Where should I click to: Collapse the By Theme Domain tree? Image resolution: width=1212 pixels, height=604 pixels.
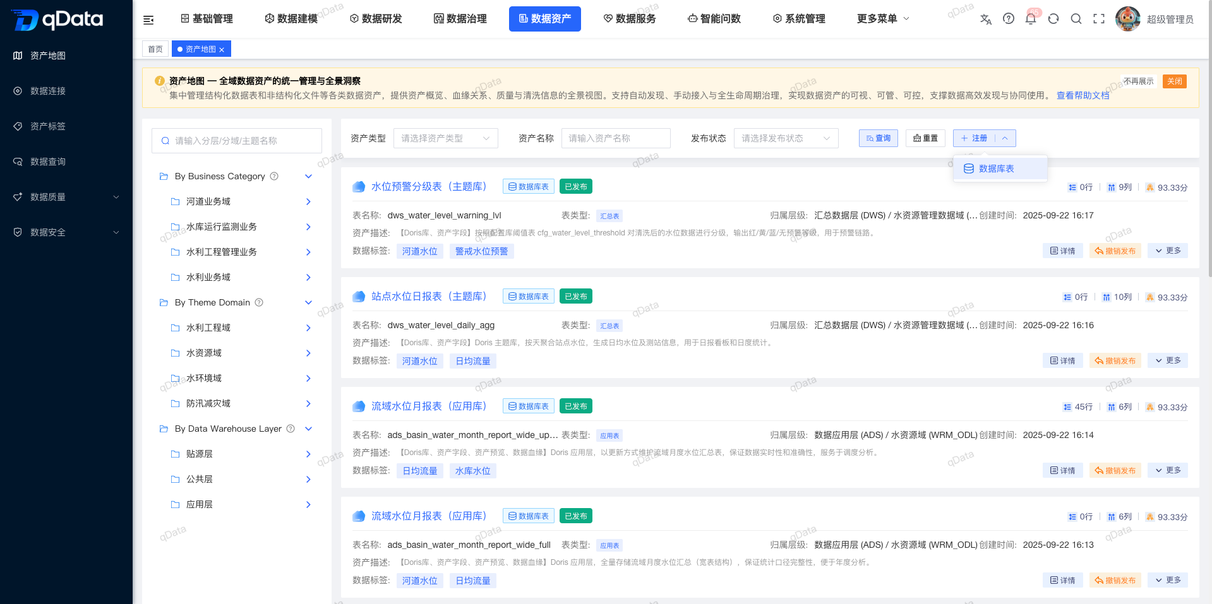[308, 302]
